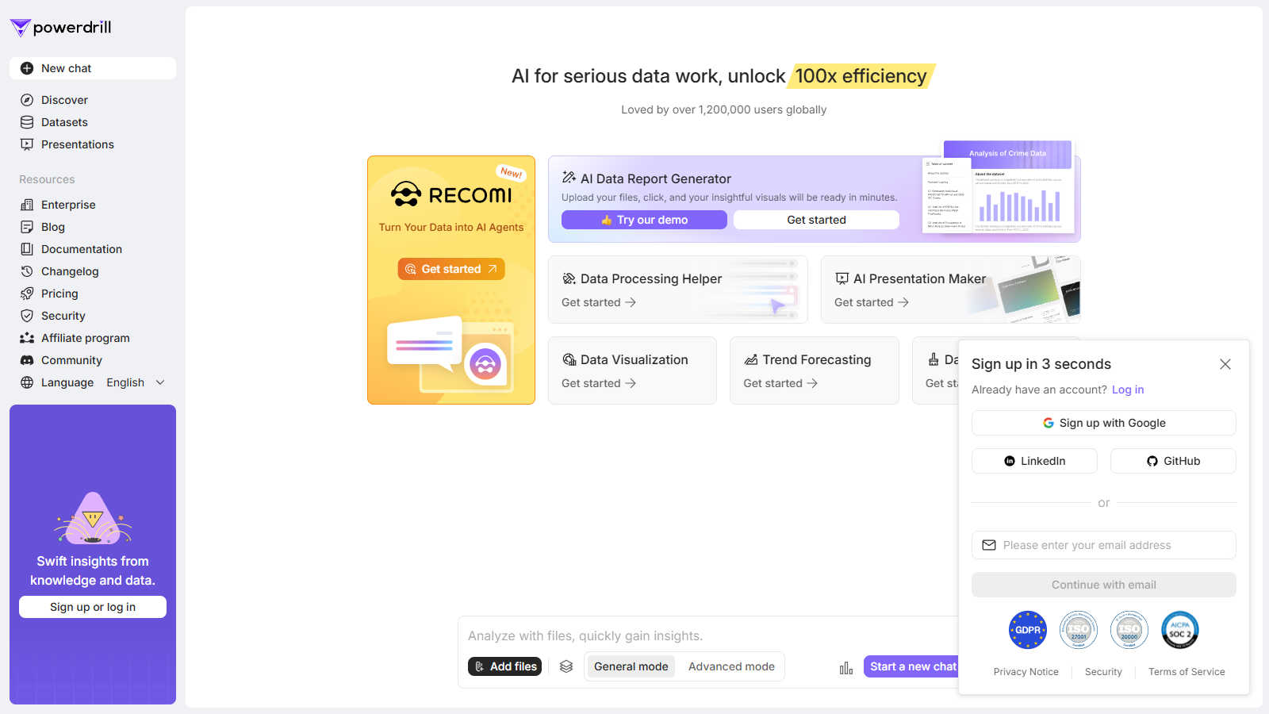Click Get started under Data Visualization
This screenshot has height=714, width=1269.
[599, 383]
